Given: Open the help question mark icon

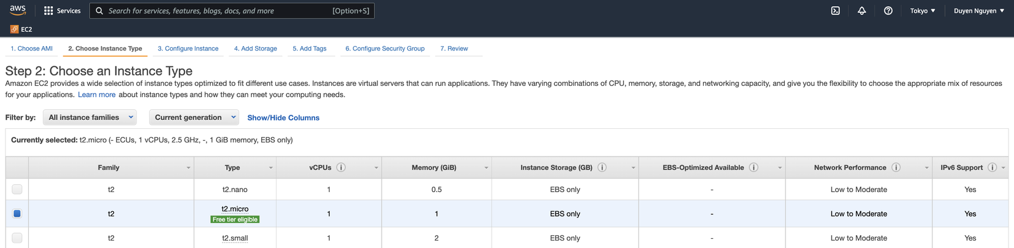Looking at the screenshot, I should point(888,10).
